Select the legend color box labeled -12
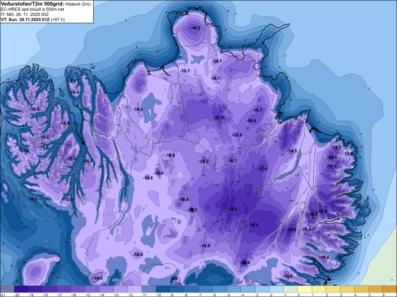397x297 pixels. point(135,289)
